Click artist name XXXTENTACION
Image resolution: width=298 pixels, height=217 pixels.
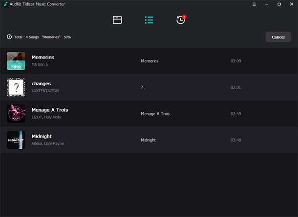tap(45, 91)
